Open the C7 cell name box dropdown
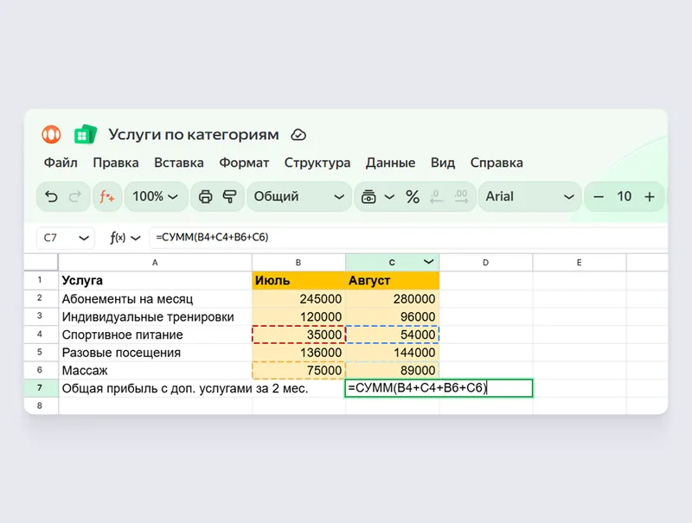The height and width of the screenshot is (523, 692). (84, 238)
